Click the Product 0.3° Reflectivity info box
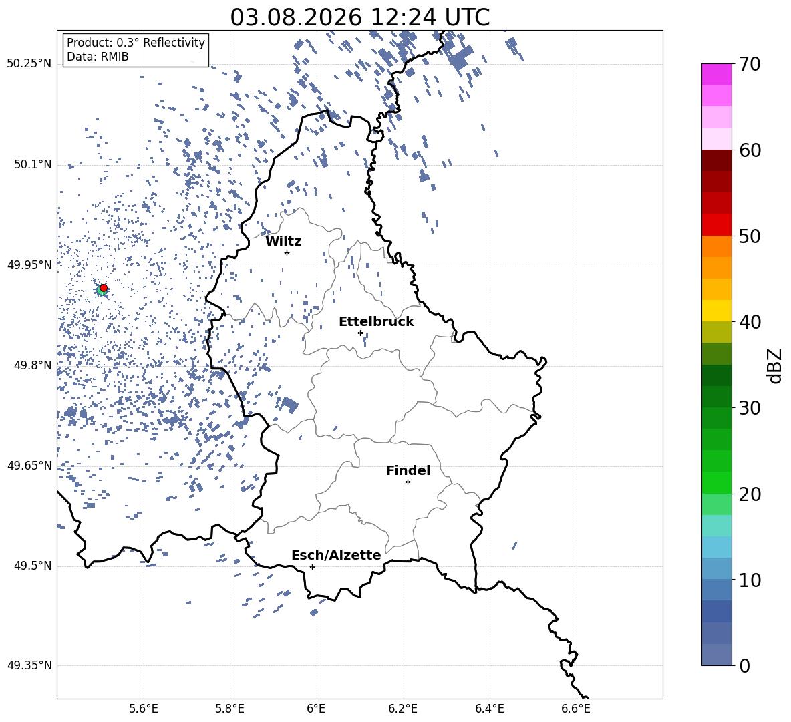Image resolution: width=791 pixels, height=722 pixels. [136, 49]
